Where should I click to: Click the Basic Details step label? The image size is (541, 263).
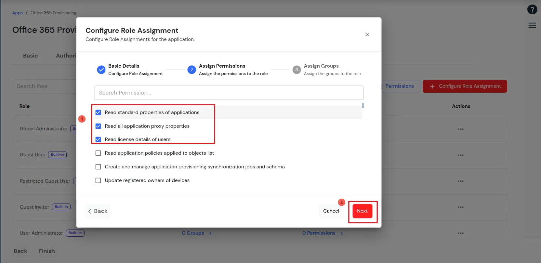pos(124,66)
